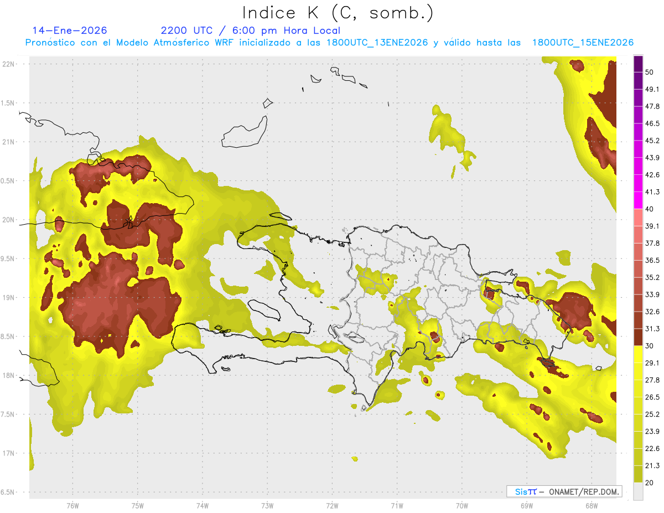Click the colorbar value "31.3"
664x513 pixels.
point(652,329)
